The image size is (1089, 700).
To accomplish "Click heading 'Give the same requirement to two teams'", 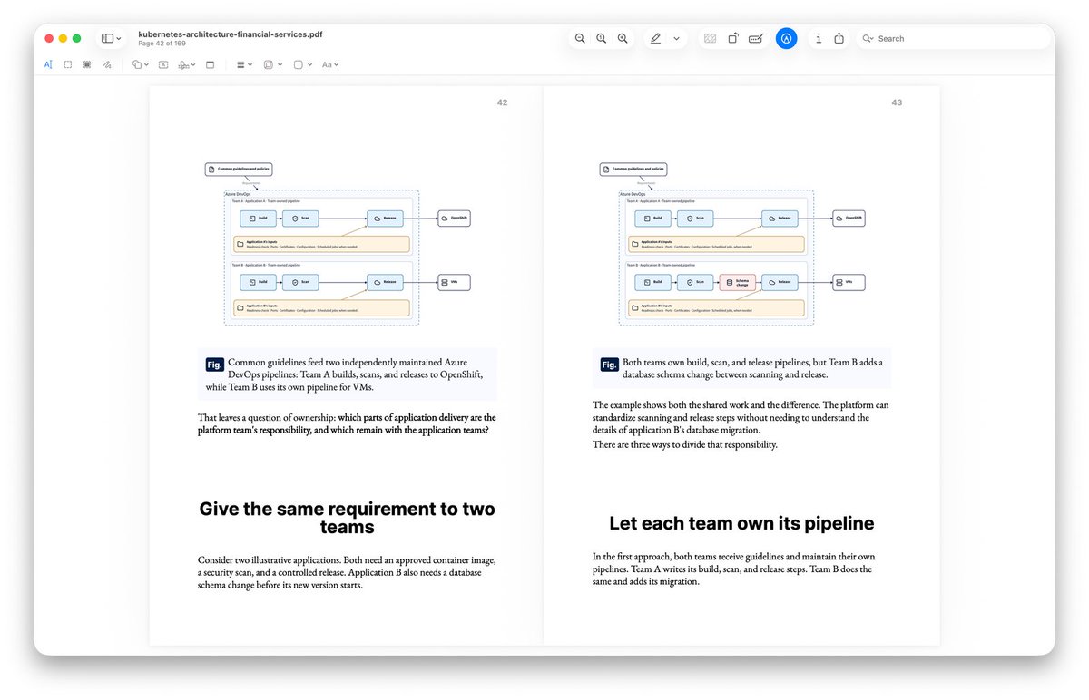I will coord(347,518).
